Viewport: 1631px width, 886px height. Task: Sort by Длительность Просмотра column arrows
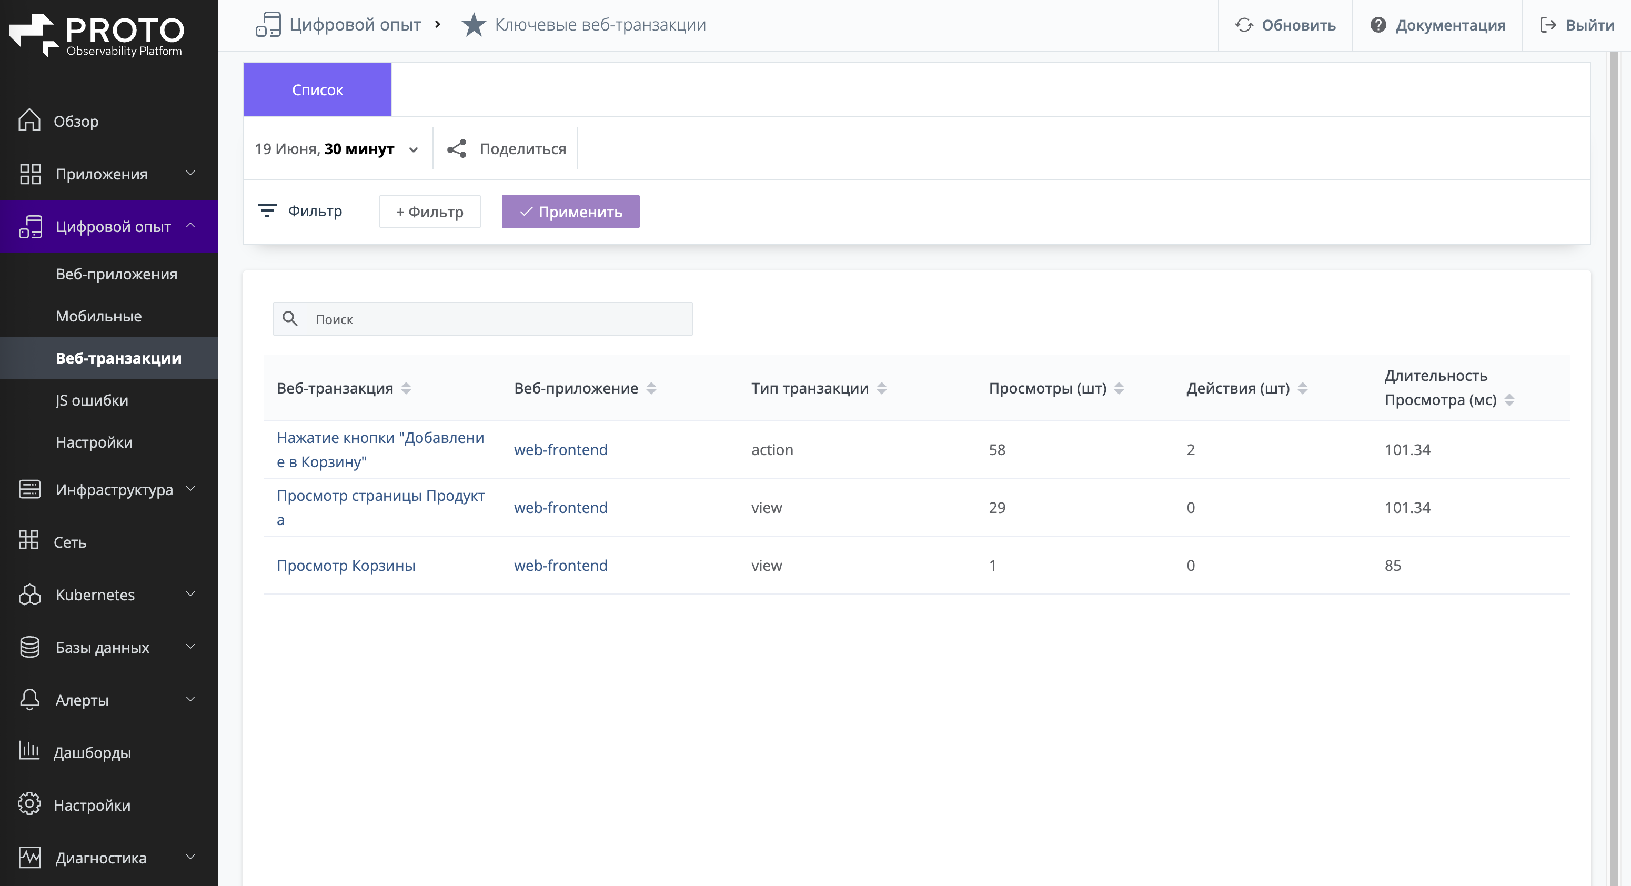coord(1509,400)
